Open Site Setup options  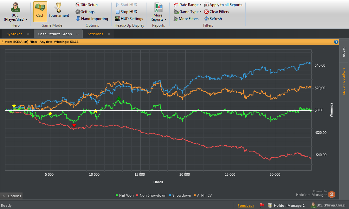pos(87,5)
